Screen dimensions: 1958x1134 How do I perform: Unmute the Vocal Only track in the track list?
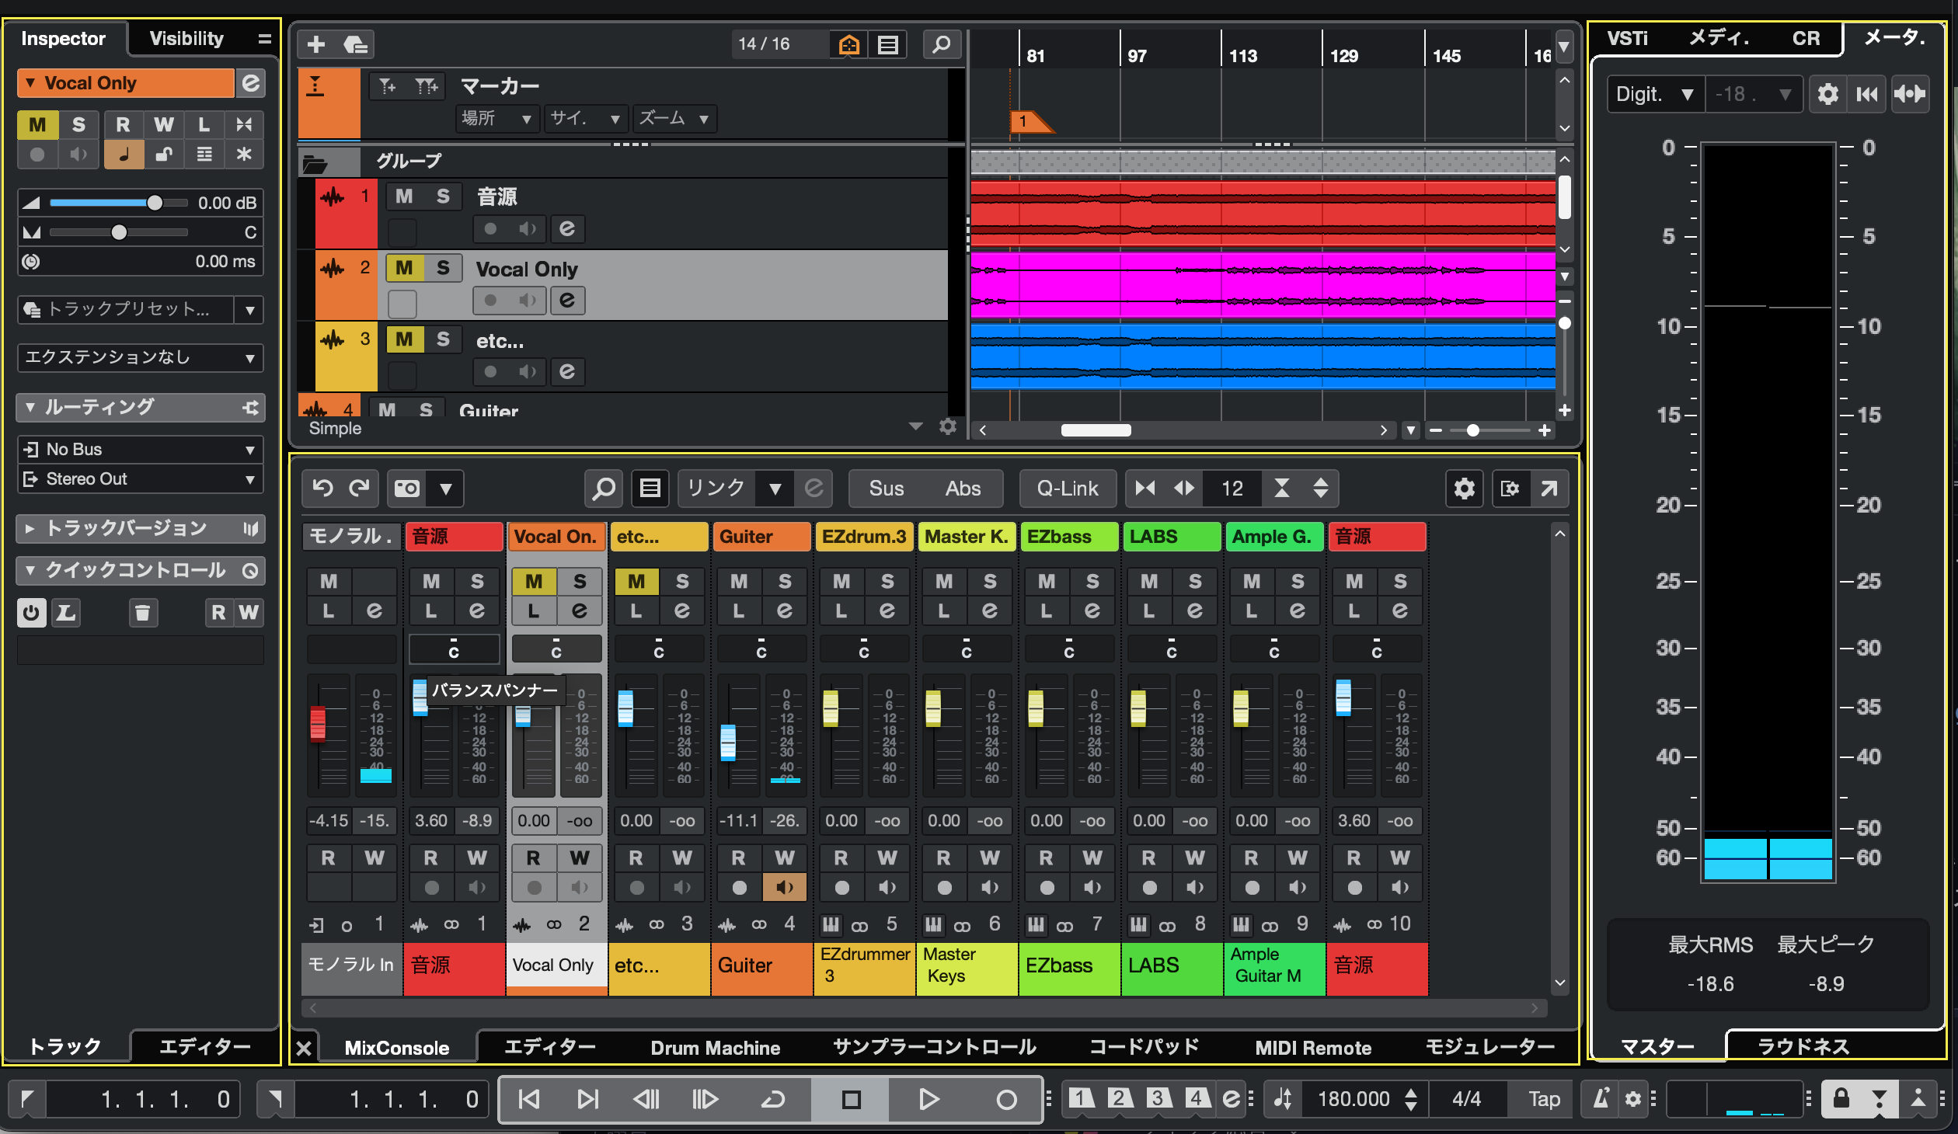pos(404,269)
